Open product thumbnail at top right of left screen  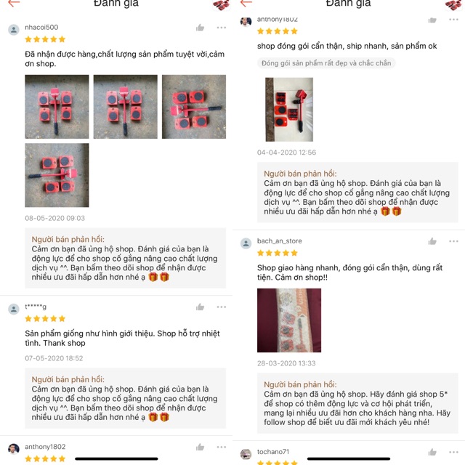coord(221,5)
